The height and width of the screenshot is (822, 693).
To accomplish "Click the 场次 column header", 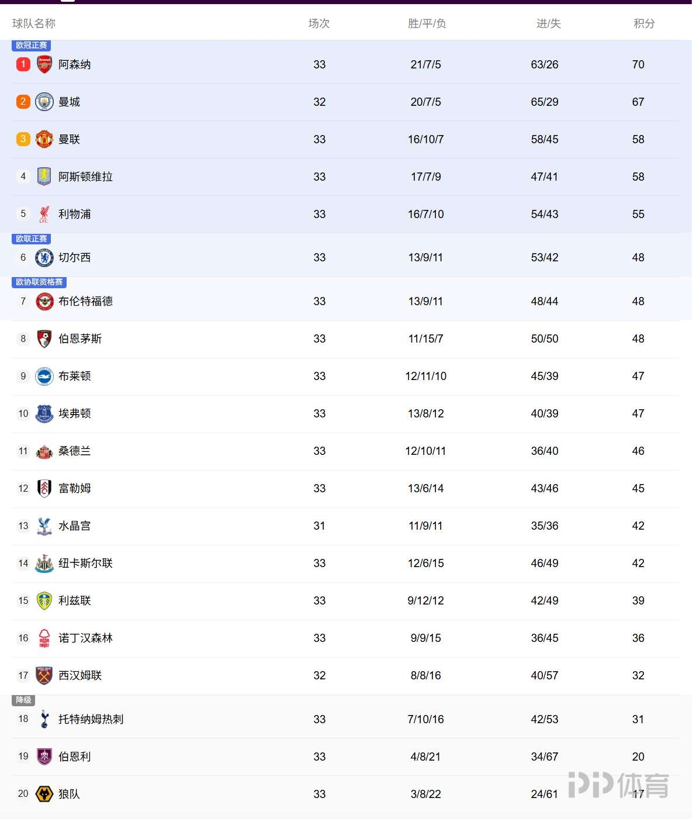I will pyautogui.click(x=319, y=23).
